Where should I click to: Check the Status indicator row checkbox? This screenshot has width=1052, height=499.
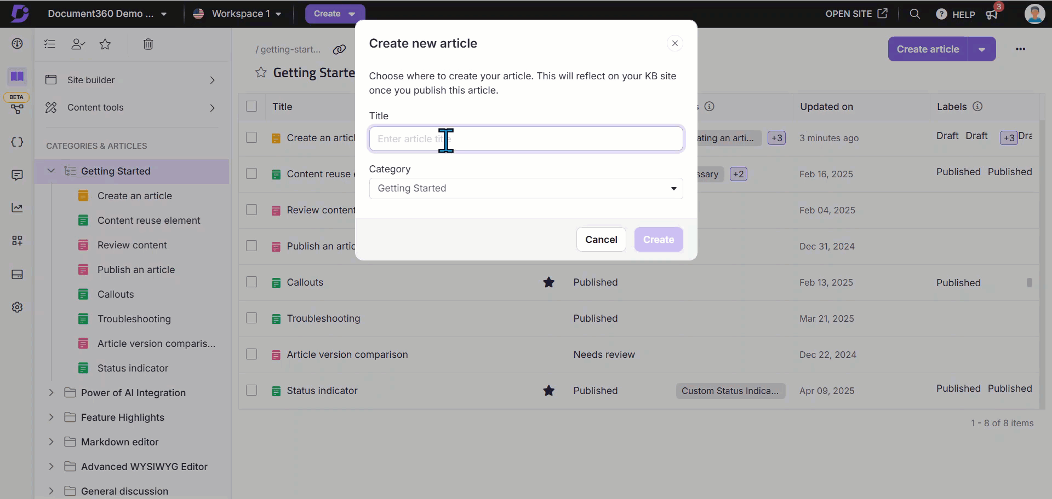[x=251, y=390]
